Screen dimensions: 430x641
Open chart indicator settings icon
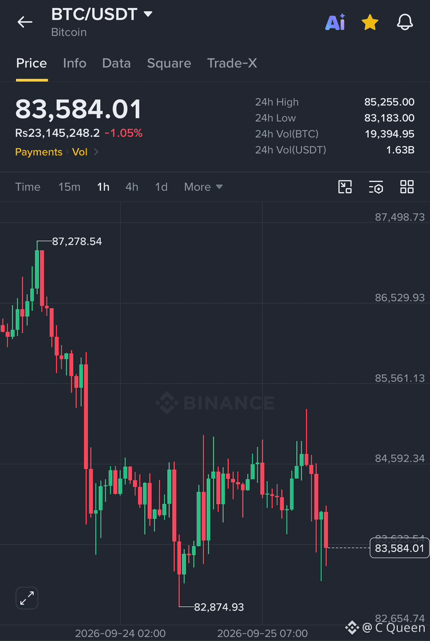coord(376,187)
